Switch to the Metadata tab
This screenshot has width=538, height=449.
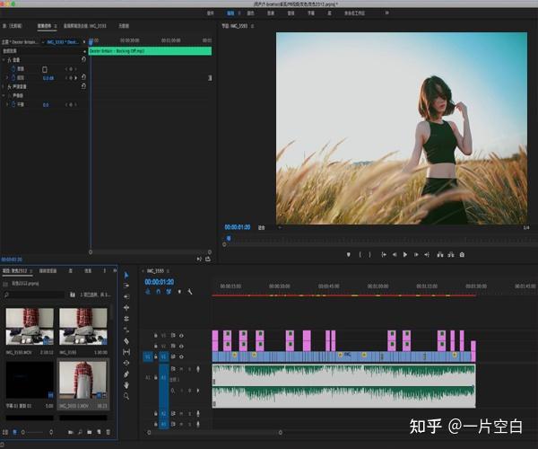124,26
